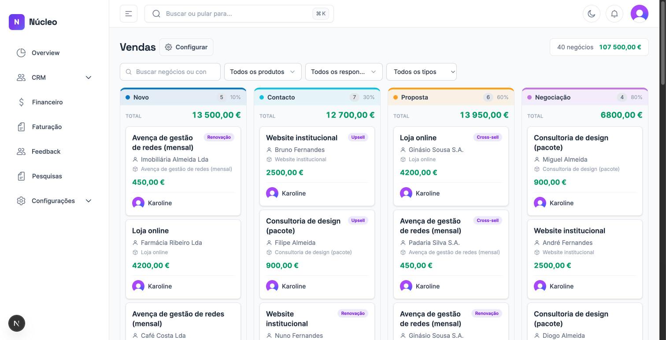Click the person icon beside André Fernandes
The width and height of the screenshot is (666, 340).
(537, 243)
